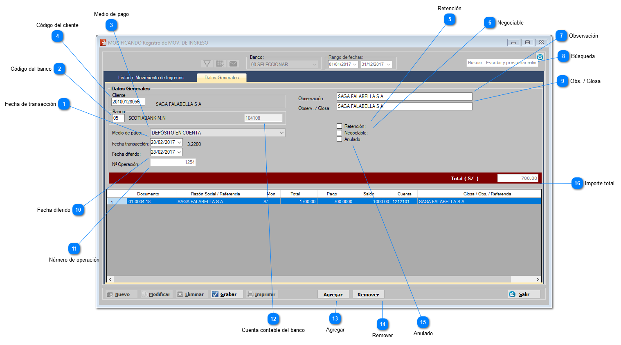Click the Modificar button

156,294
